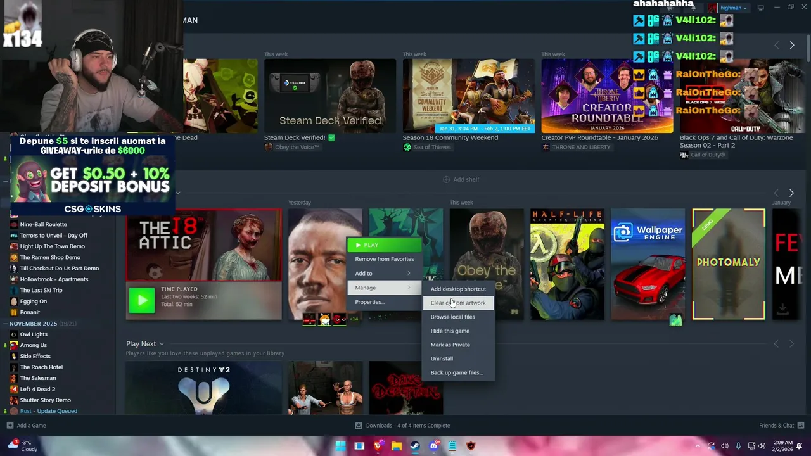Choose Remove from Favorites
The image size is (811, 456).
click(x=384, y=259)
